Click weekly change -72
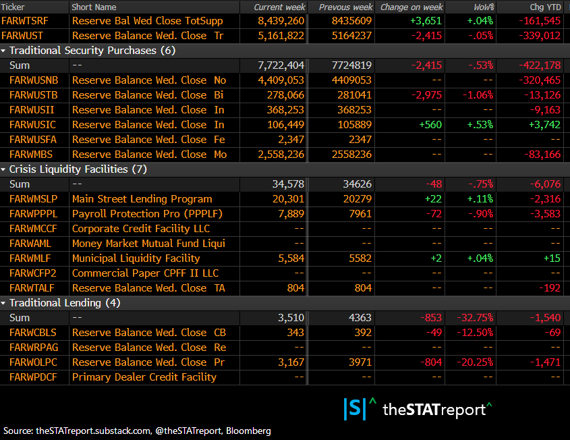This screenshot has width=570, height=440. [x=434, y=214]
